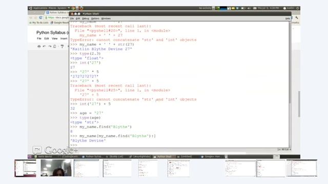Open File menu in Google Docs
The width and height of the screenshot is (328, 184).
39,39
